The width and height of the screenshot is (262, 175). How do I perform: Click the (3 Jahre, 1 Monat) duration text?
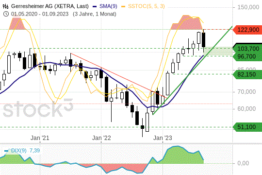[x=95, y=14]
